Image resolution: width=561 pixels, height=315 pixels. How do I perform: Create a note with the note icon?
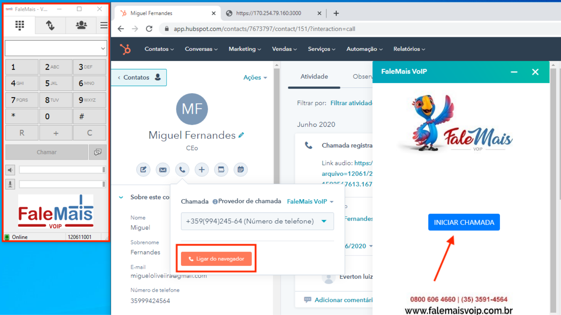pos(143,170)
